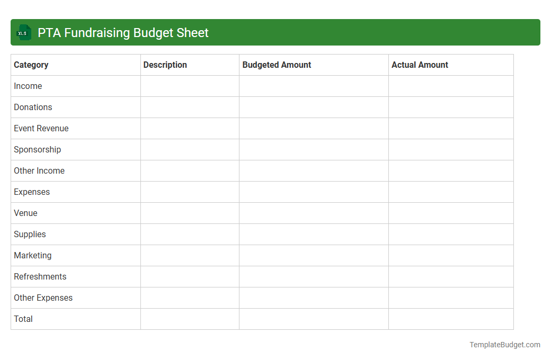The height and width of the screenshot is (360, 551).
Task: Select the Income row label
Action: coord(28,86)
